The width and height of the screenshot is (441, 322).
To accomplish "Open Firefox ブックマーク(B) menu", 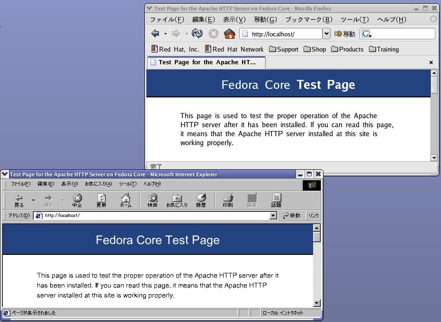I will tap(309, 19).
